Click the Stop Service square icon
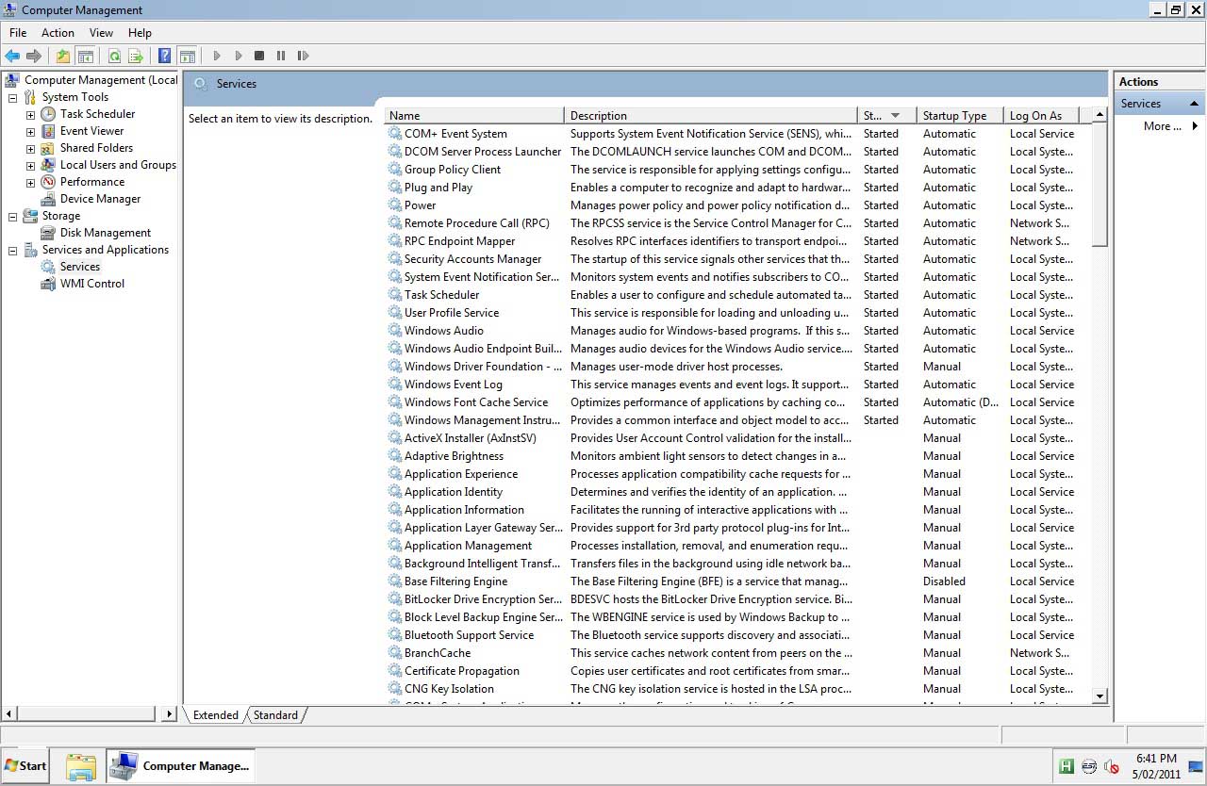1207x786 pixels. pyautogui.click(x=259, y=56)
